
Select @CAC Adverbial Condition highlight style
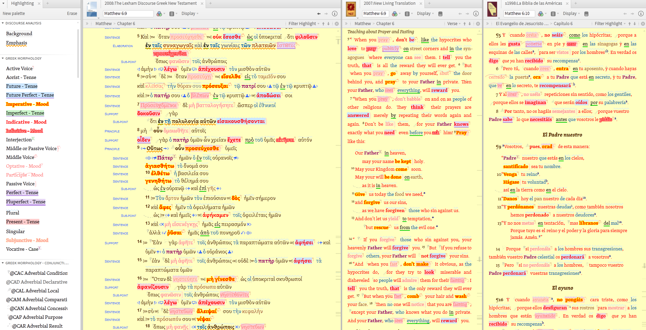(39, 273)
